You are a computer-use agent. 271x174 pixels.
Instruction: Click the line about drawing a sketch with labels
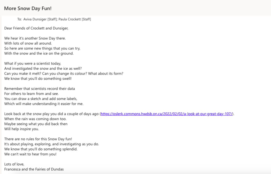coord(40,99)
